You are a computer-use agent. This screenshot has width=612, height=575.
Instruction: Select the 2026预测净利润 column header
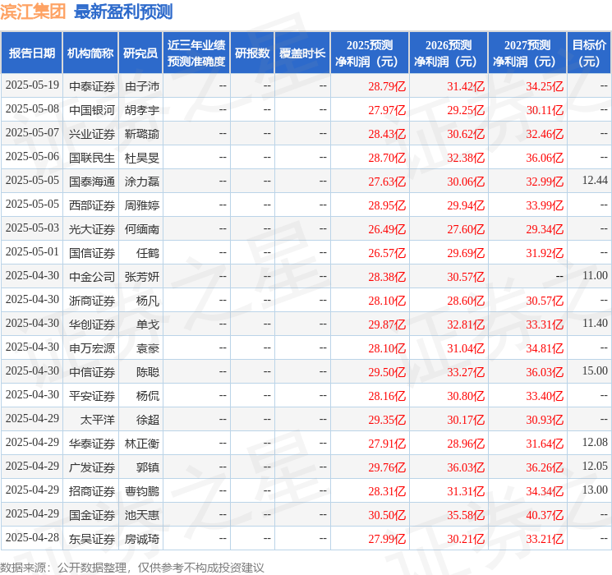click(x=448, y=53)
